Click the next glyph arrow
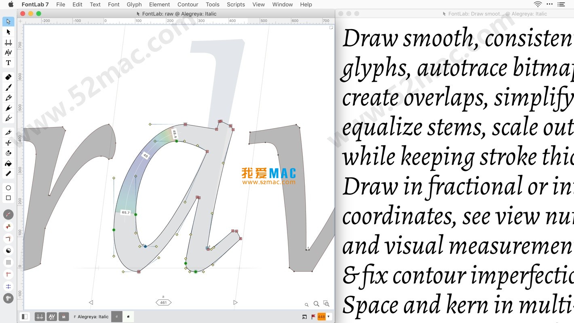 click(235, 302)
